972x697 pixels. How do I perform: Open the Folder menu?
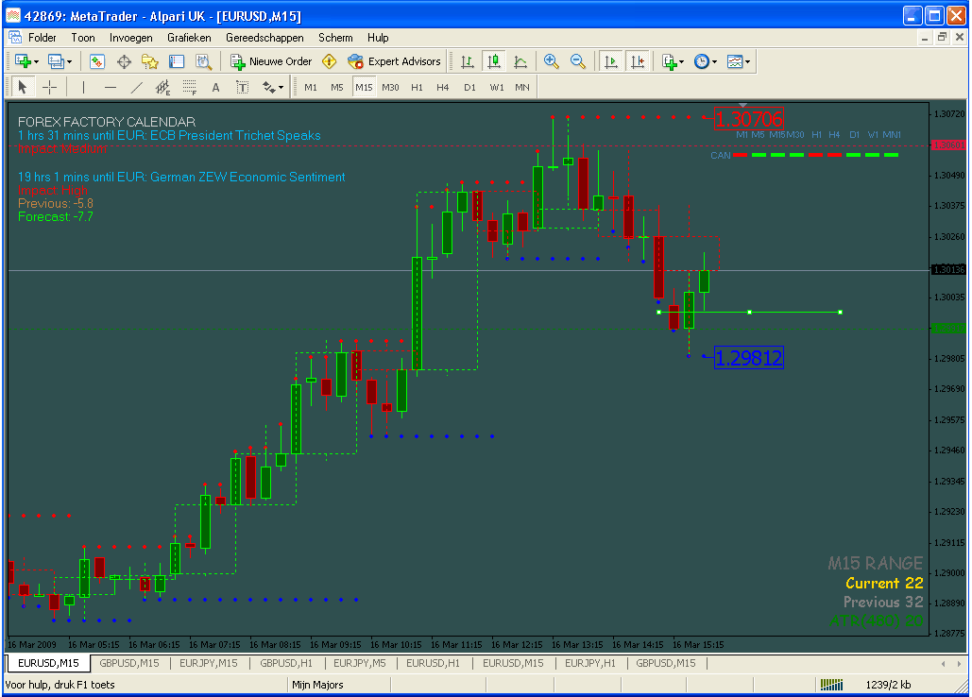[x=43, y=38]
